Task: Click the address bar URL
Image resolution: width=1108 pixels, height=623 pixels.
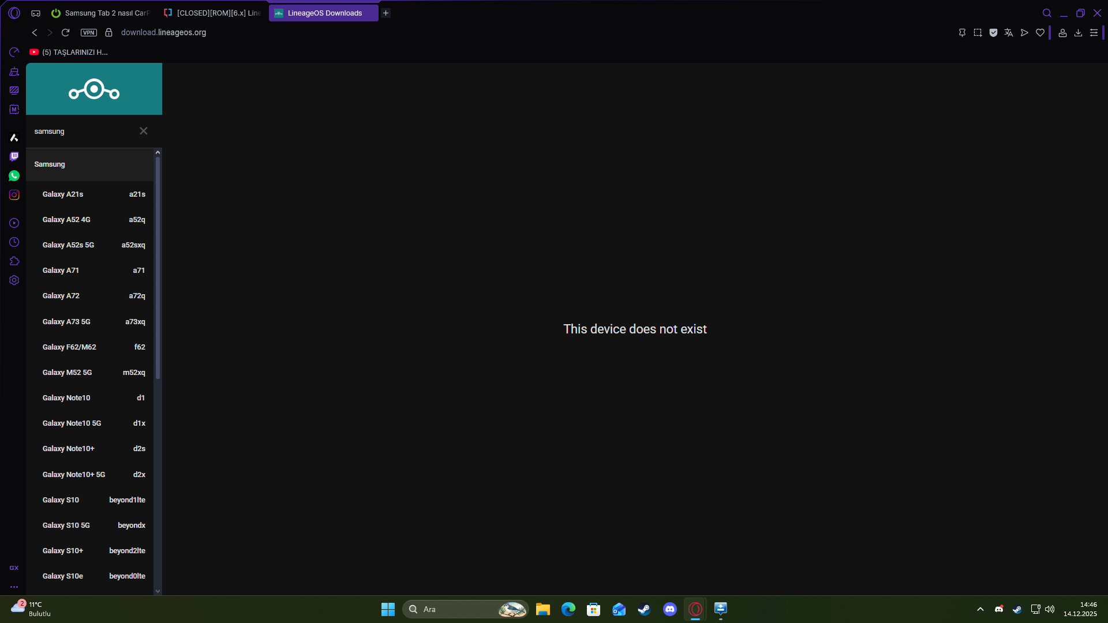Action: pyautogui.click(x=163, y=32)
